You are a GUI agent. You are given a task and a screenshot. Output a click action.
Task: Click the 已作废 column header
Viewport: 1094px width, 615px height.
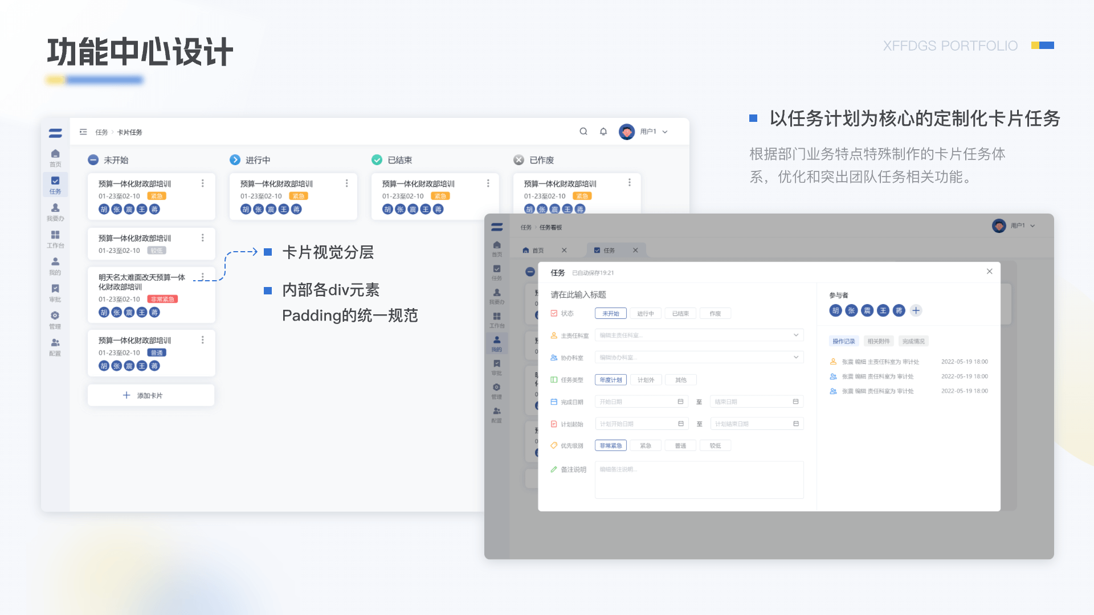click(x=533, y=160)
